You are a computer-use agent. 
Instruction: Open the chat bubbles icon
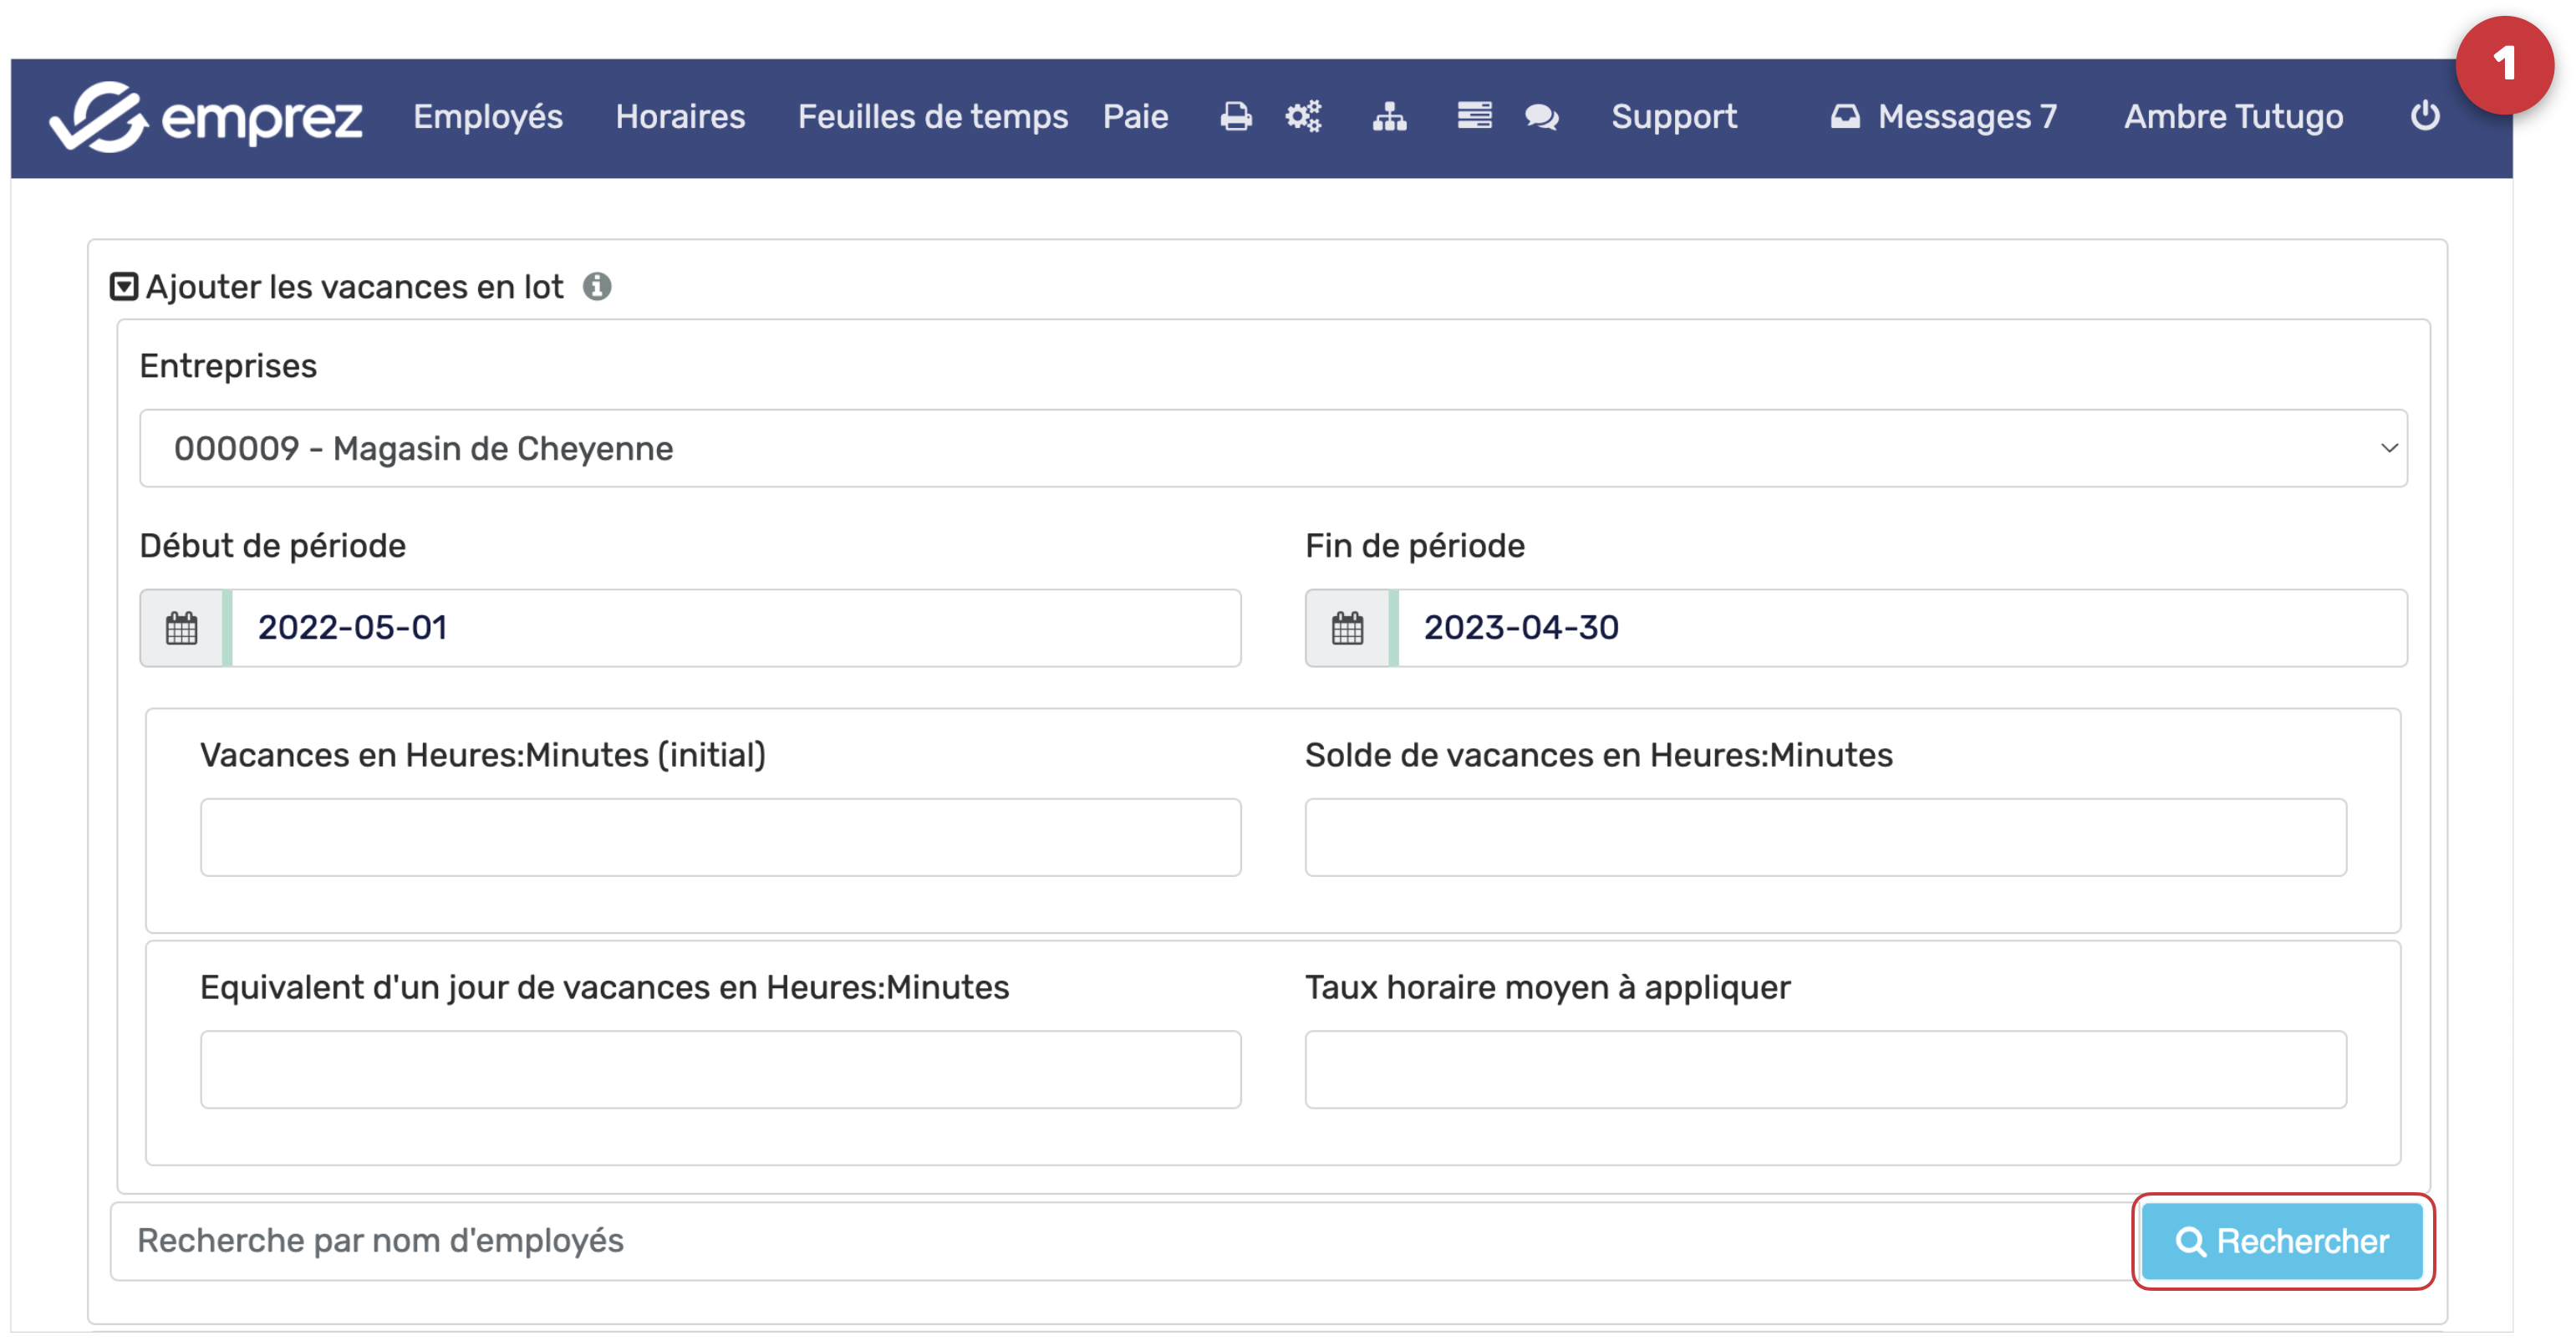click(1541, 117)
